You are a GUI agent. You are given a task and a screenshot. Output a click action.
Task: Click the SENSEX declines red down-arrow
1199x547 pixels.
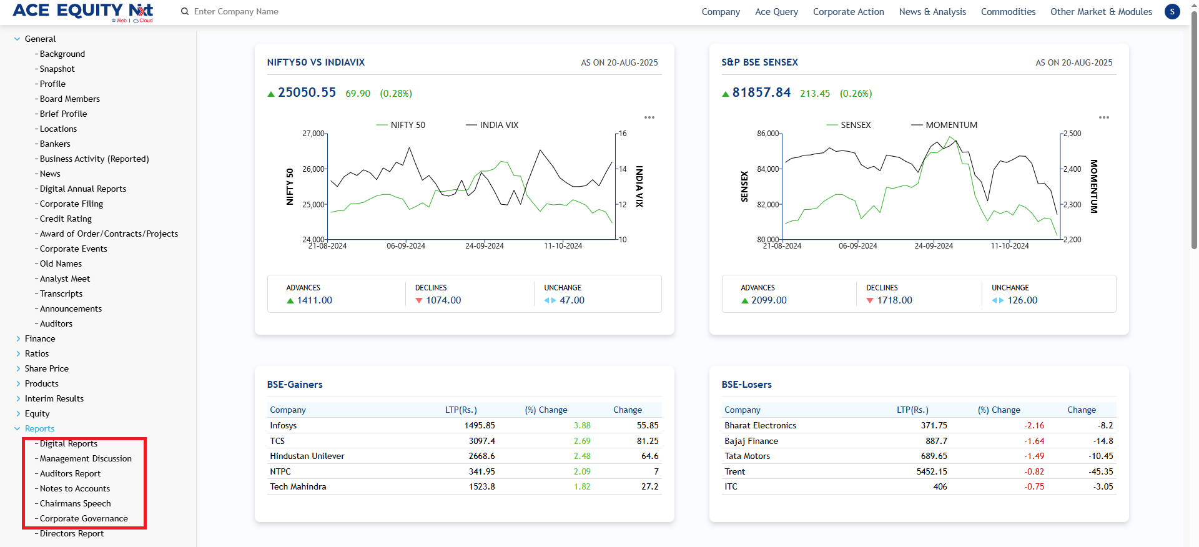pos(870,301)
